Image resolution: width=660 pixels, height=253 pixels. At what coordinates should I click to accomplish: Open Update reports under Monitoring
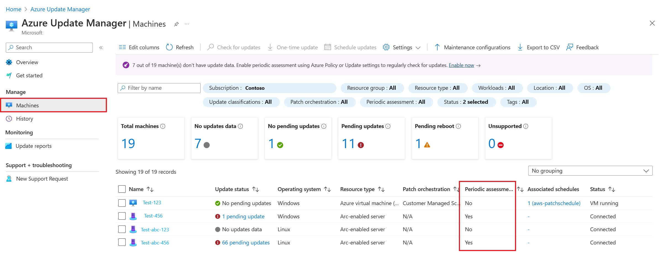[x=33, y=146]
